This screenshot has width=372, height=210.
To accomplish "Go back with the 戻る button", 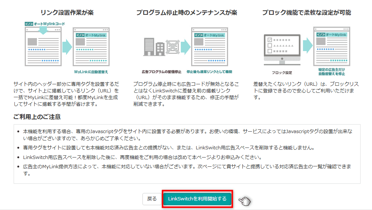I will pyautogui.click(x=152, y=199).
